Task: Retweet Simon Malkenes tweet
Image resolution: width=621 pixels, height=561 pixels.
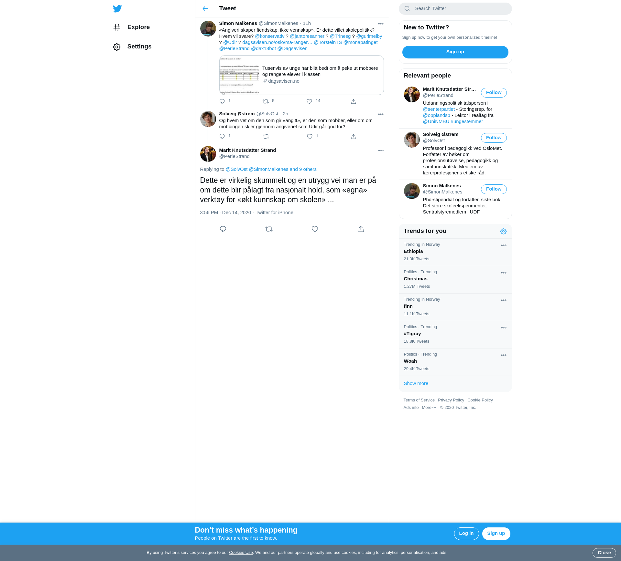Action: pos(266,101)
